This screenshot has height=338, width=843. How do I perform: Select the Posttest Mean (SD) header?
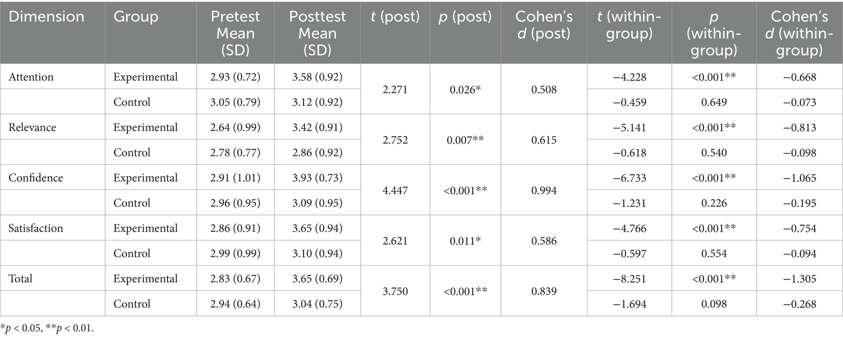tap(317, 33)
